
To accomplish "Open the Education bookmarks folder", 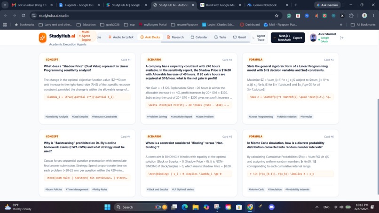I will (86, 24).
